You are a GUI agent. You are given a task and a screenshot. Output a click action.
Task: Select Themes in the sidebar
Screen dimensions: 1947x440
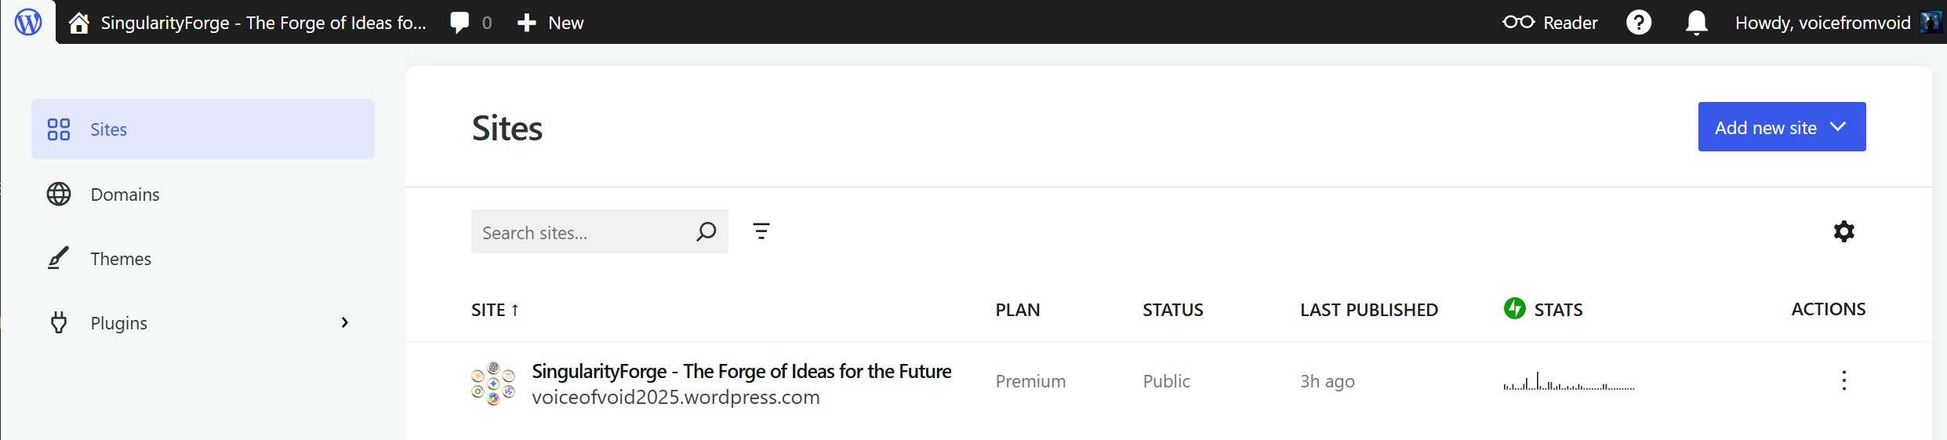(x=120, y=259)
